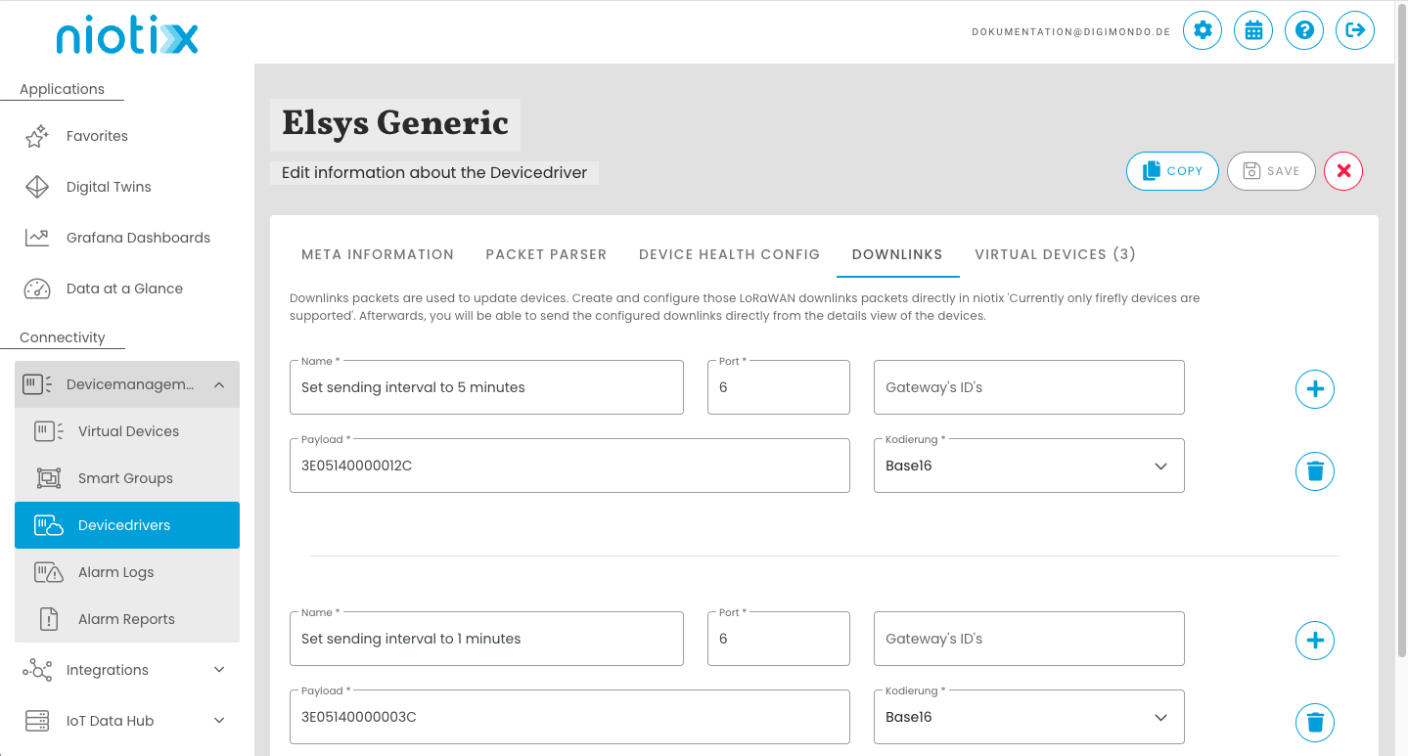Screen dimensions: 1408x756
Task: Add downlink with first plus icon
Action: click(x=1315, y=389)
